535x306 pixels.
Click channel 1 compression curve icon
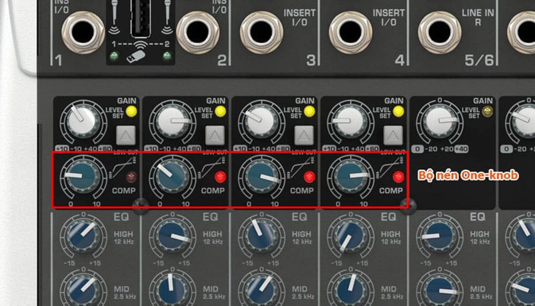[x=122, y=168]
